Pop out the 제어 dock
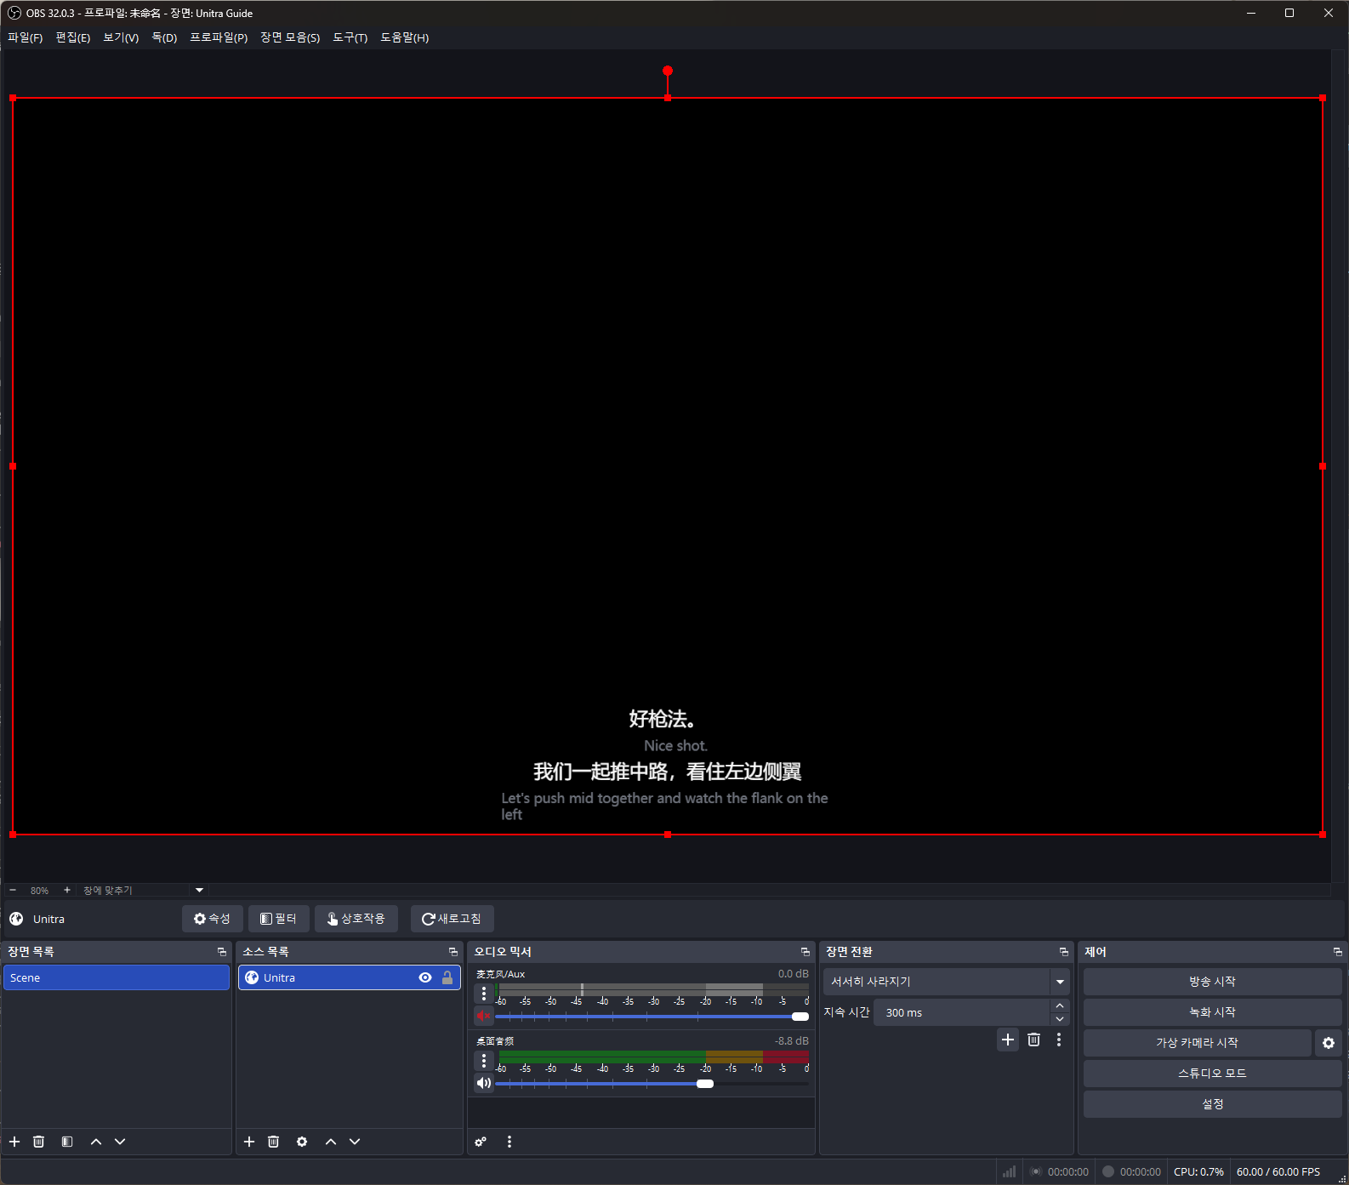This screenshot has width=1349, height=1185. tap(1338, 952)
